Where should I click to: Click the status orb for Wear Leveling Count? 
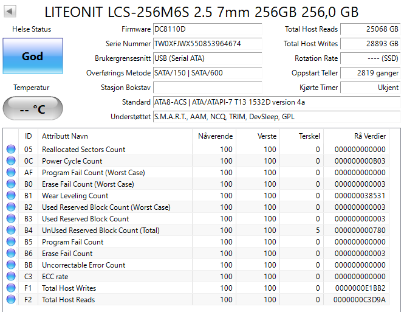coord(11,196)
